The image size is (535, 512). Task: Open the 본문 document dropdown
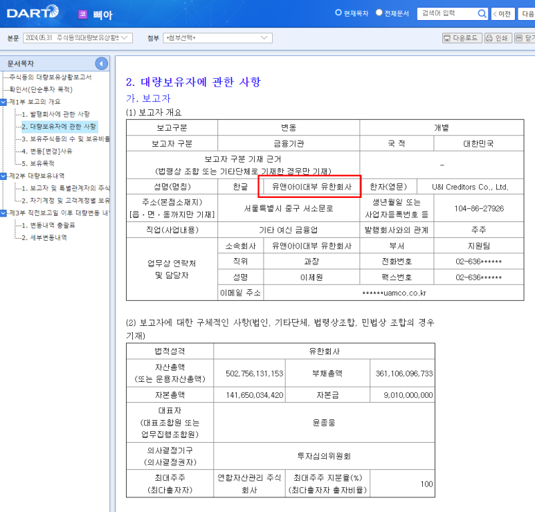tap(78, 38)
